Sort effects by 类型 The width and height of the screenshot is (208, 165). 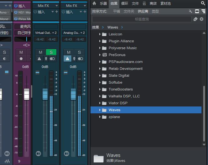[x=155, y=11]
